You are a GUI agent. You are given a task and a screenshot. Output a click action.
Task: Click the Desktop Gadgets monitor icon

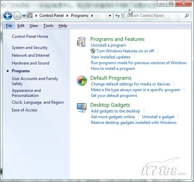82,108
